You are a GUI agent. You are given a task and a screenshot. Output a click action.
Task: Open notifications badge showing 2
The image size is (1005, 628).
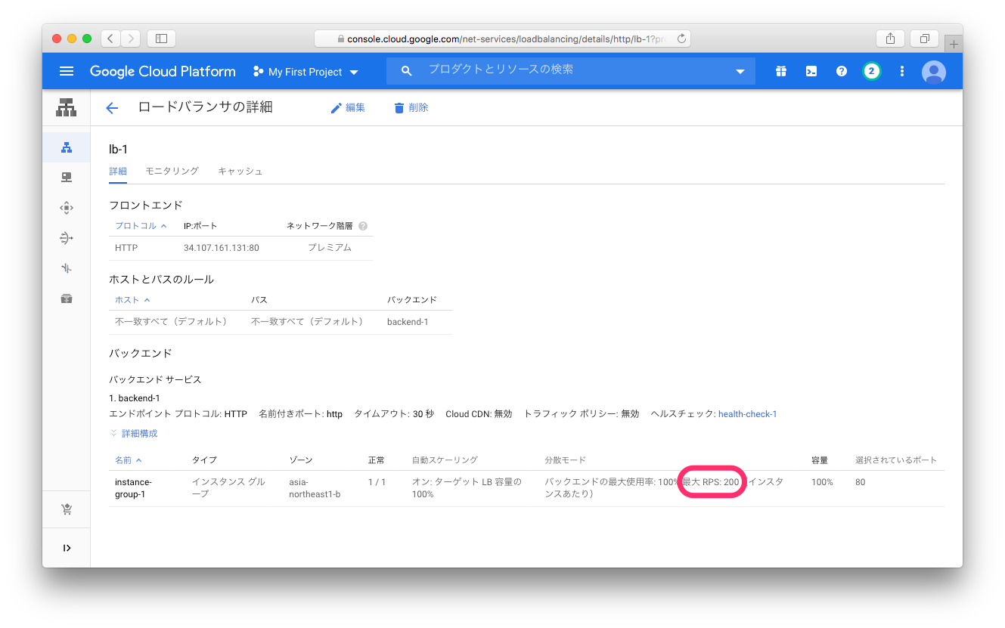click(871, 71)
